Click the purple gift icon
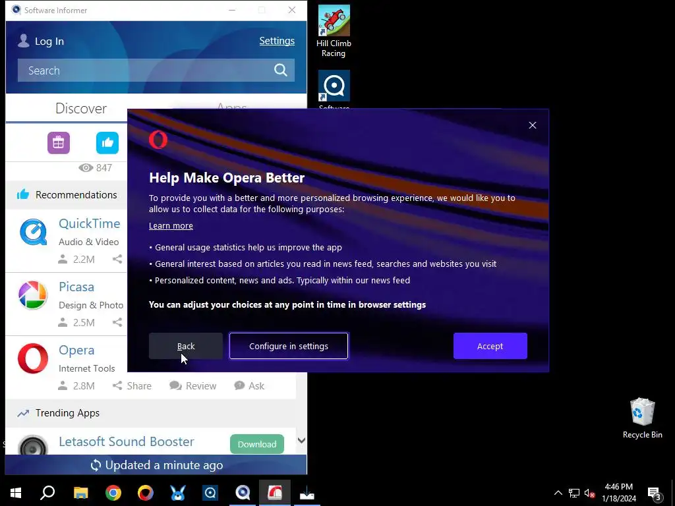The image size is (675, 506). coord(59,143)
